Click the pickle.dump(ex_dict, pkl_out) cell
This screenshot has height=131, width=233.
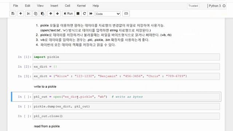[126, 107]
